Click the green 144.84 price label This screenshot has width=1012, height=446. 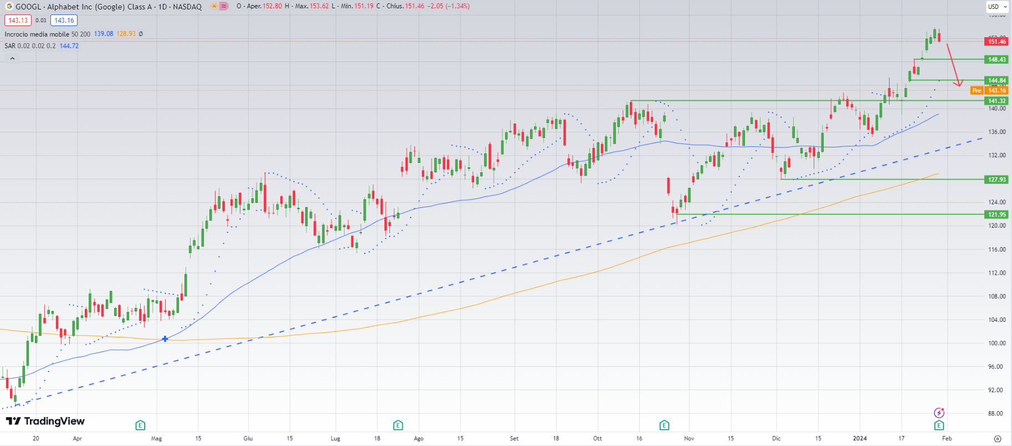tap(996, 80)
